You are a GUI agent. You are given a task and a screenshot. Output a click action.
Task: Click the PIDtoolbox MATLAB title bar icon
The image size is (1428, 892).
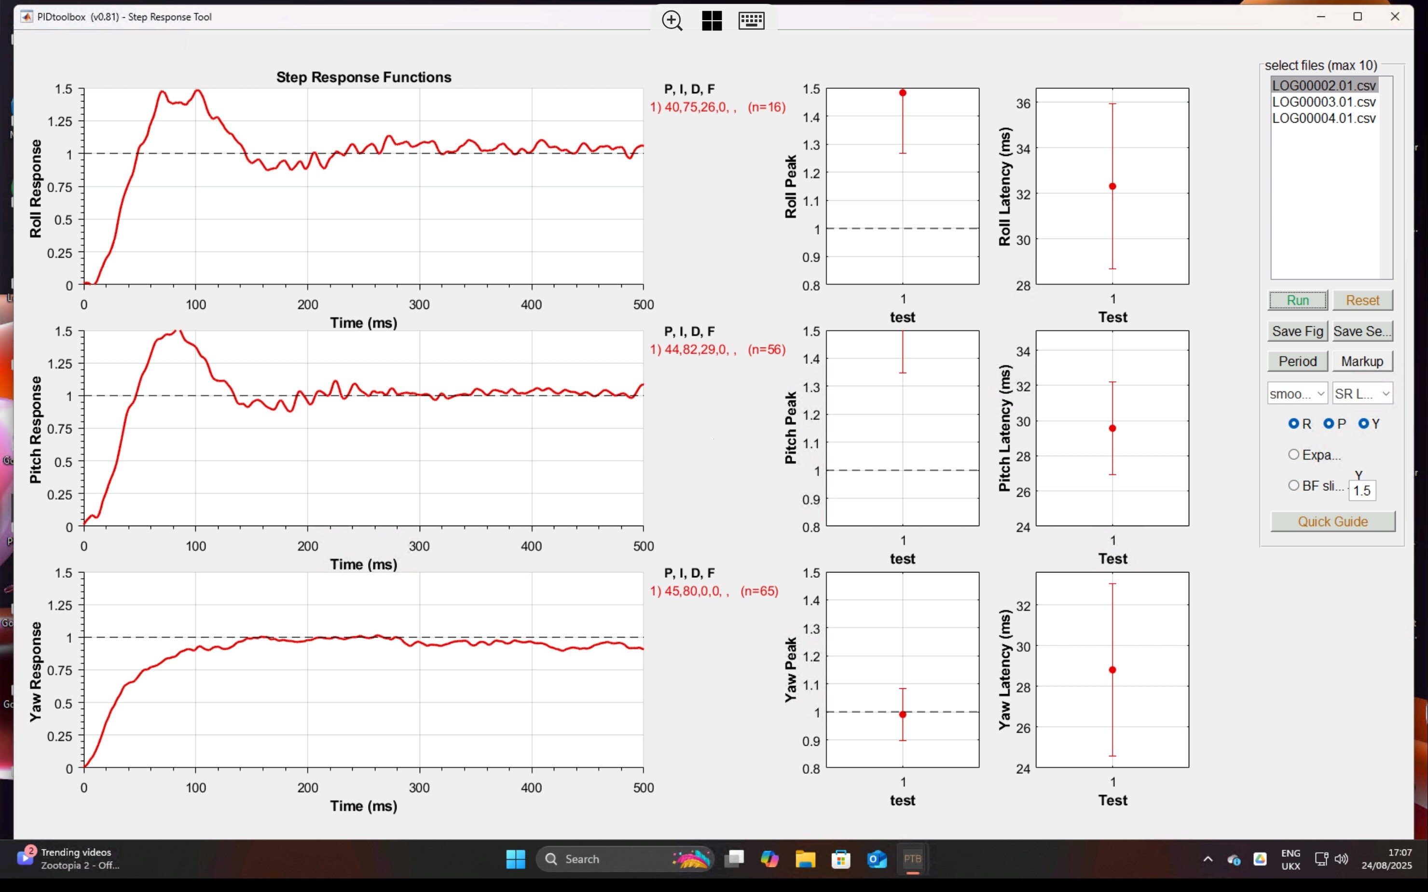point(27,16)
